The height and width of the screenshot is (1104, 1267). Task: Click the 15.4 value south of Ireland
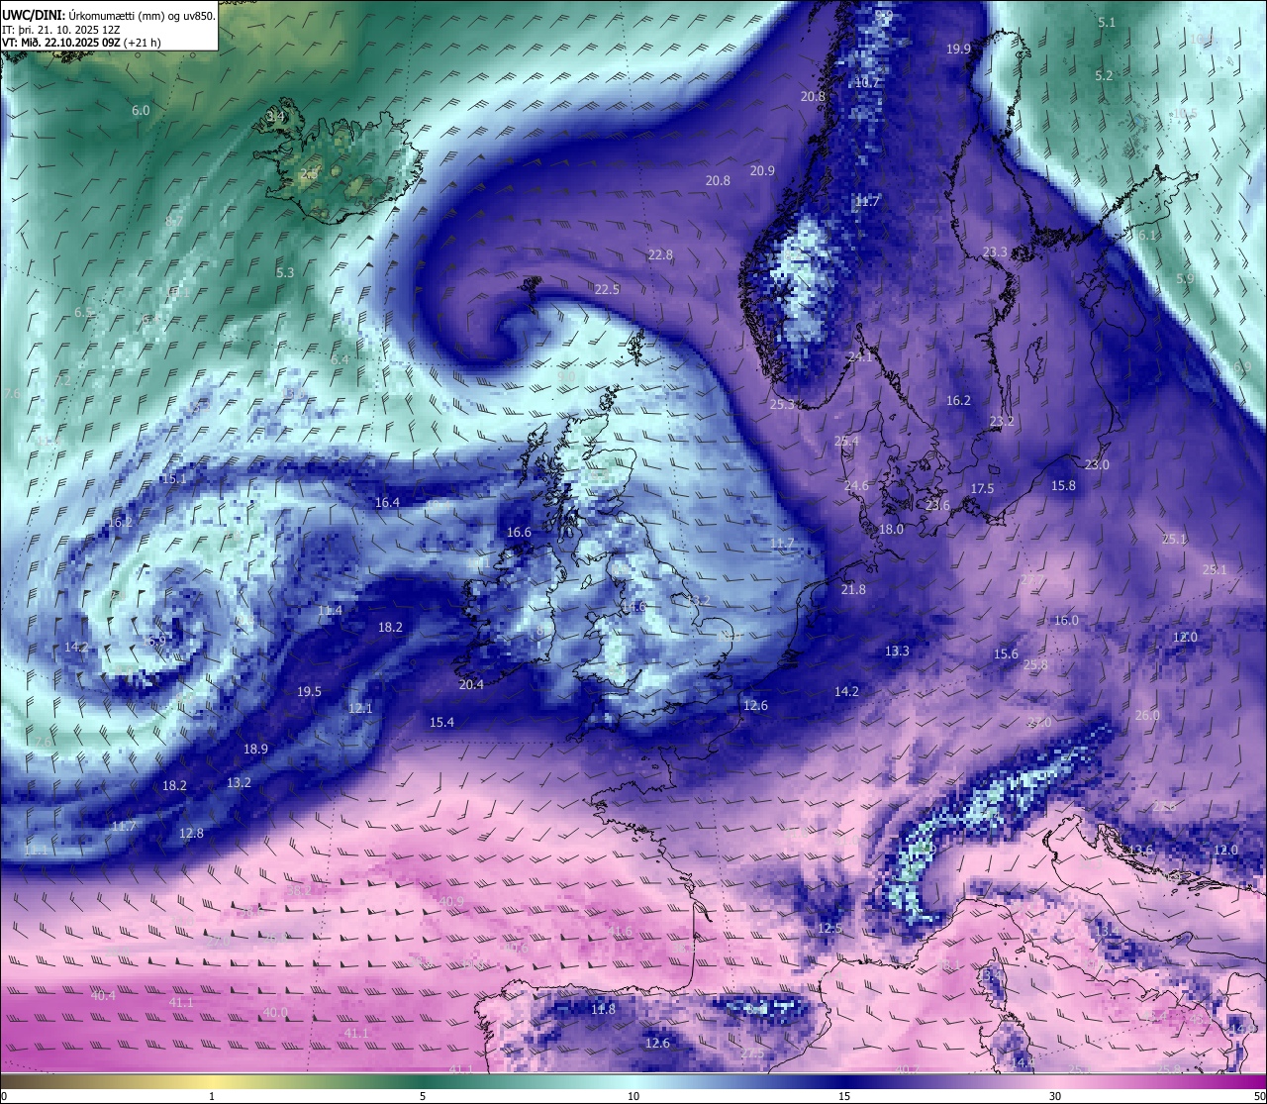pyautogui.click(x=441, y=723)
